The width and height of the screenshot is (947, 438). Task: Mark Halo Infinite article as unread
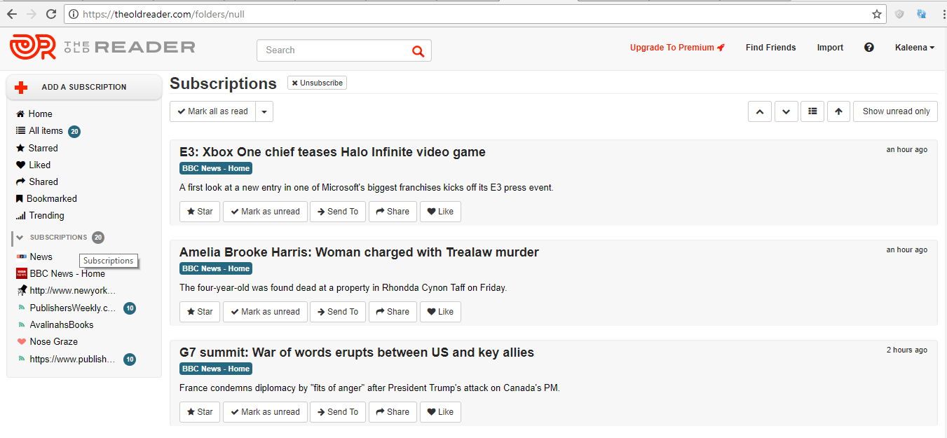click(265, 212)
